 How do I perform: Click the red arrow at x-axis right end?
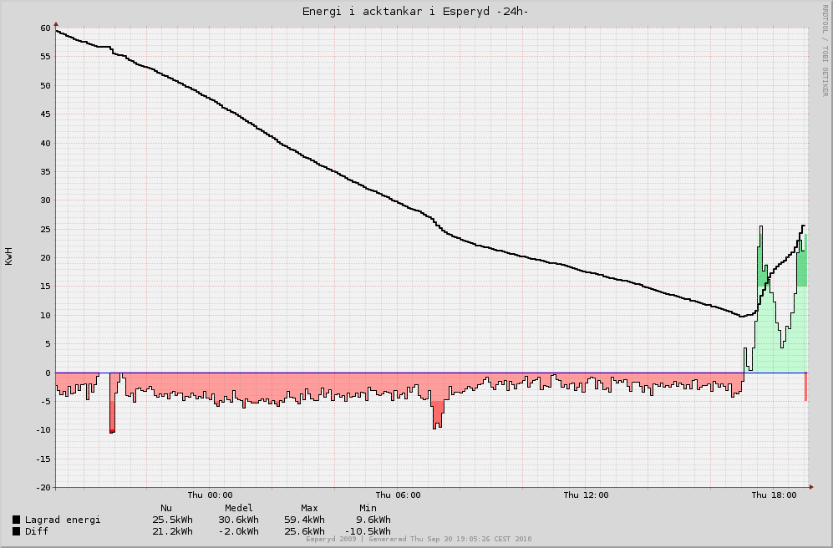pyautogui.click(x=813, y=487)
